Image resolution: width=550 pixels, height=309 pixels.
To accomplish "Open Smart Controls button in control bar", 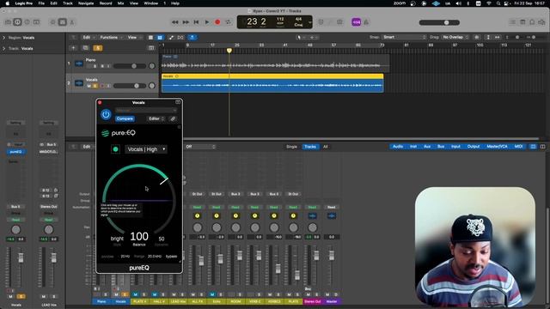I will tap(53, 22).
